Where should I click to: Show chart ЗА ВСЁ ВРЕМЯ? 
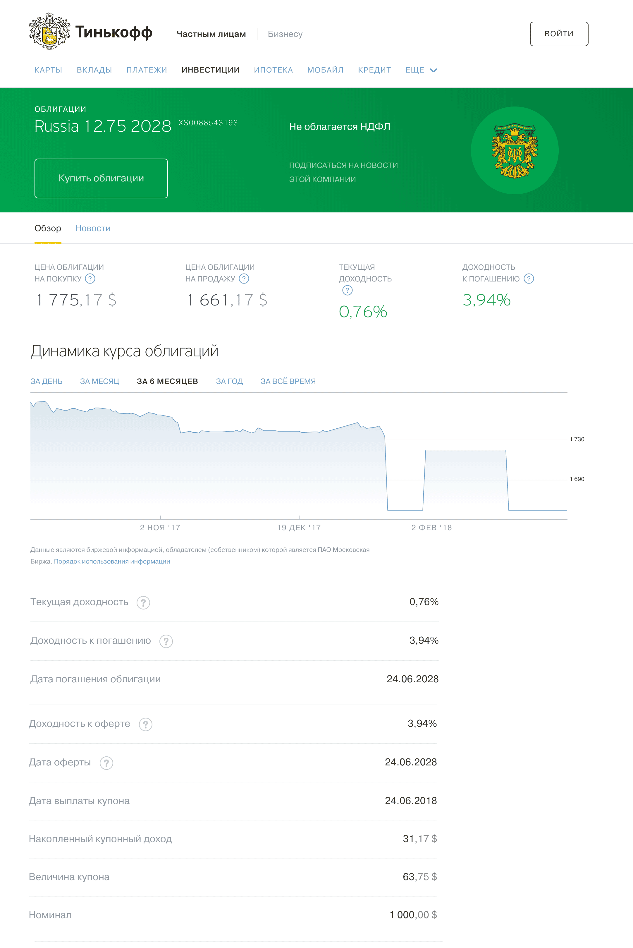tap(288, 382)
